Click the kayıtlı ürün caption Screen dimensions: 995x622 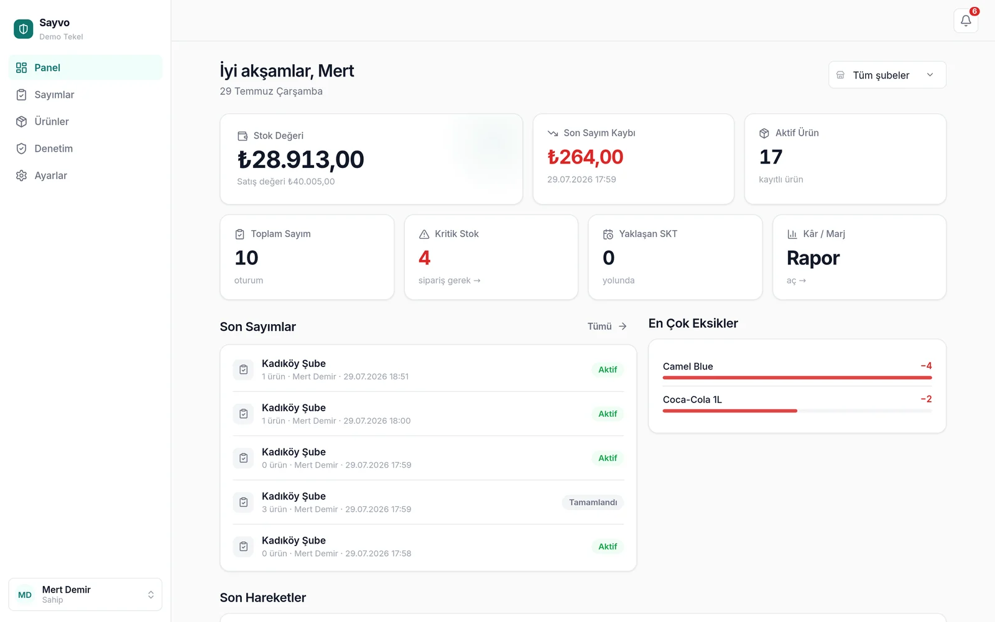(x=780, y=179)
